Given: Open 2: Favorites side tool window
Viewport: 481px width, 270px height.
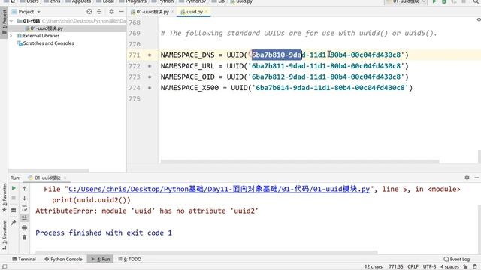Looking at the screenshot, I should (x=5, y=197).
